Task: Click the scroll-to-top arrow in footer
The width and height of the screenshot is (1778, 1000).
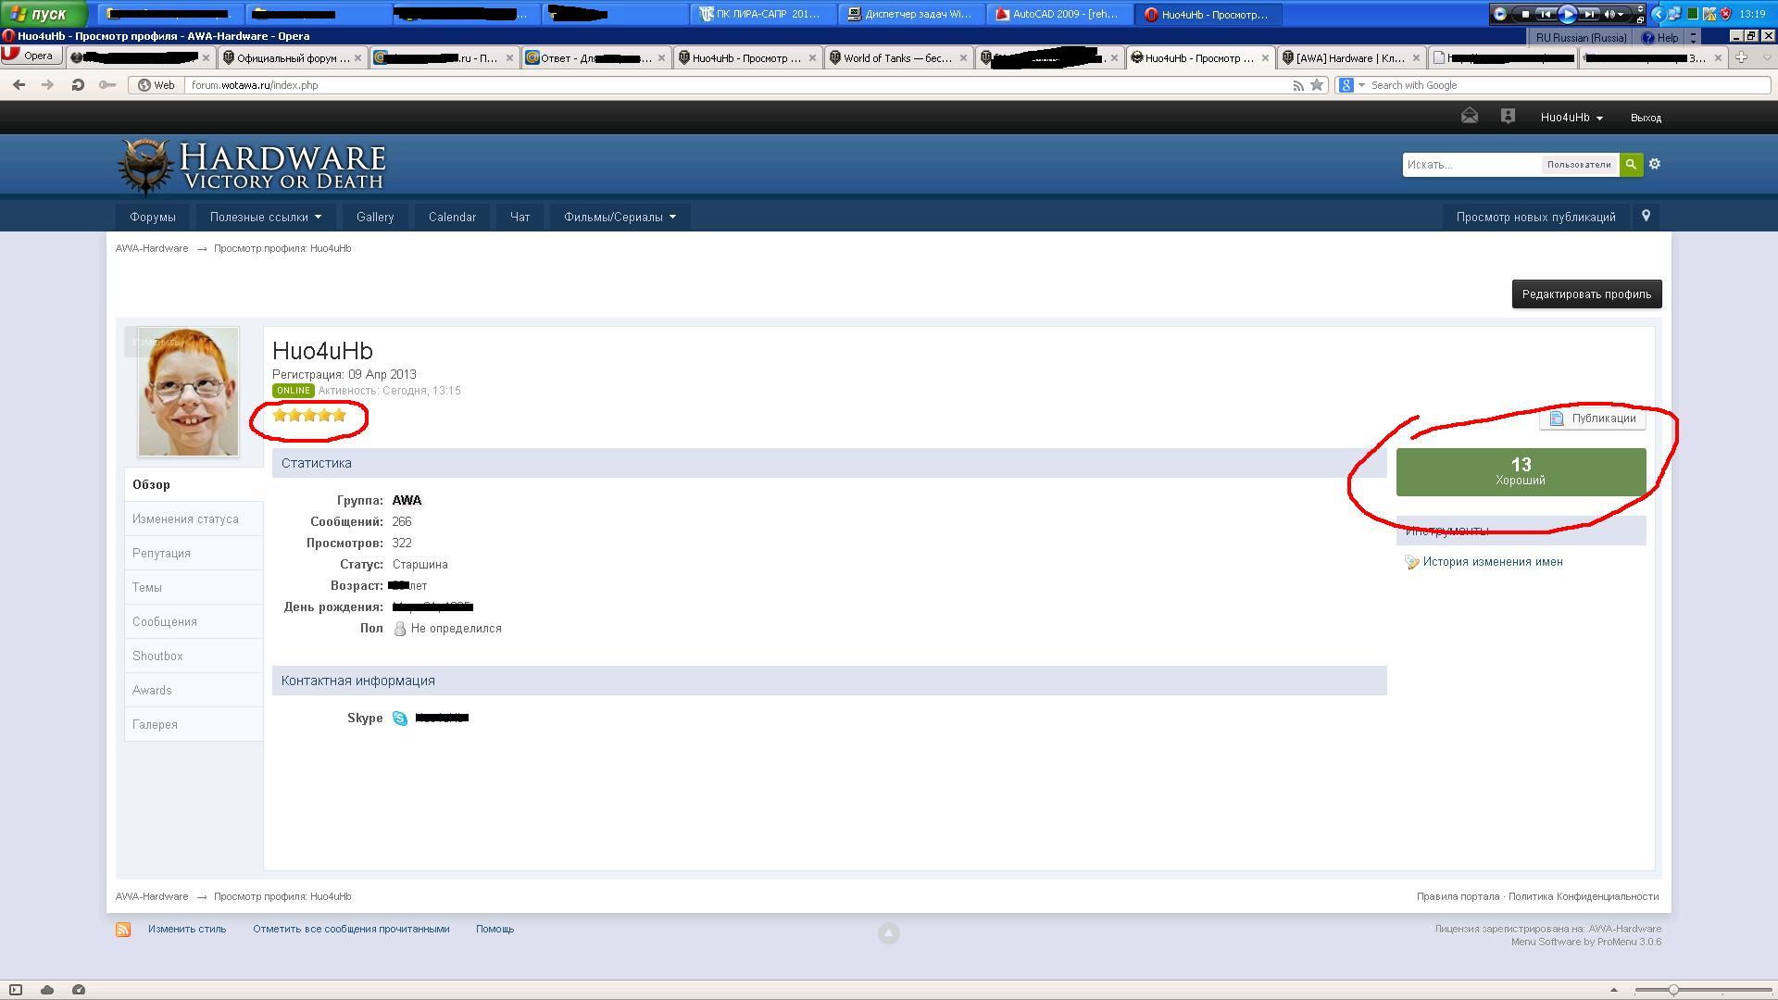Action: click(888, 933)
